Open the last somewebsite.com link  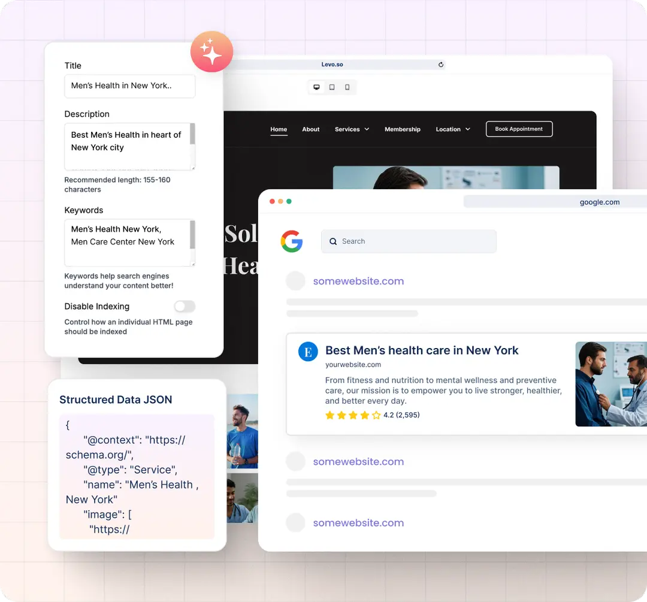pyautogui.click(x=358, y=523)
